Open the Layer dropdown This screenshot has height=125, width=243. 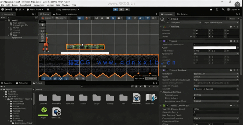[x=224, y=23]
